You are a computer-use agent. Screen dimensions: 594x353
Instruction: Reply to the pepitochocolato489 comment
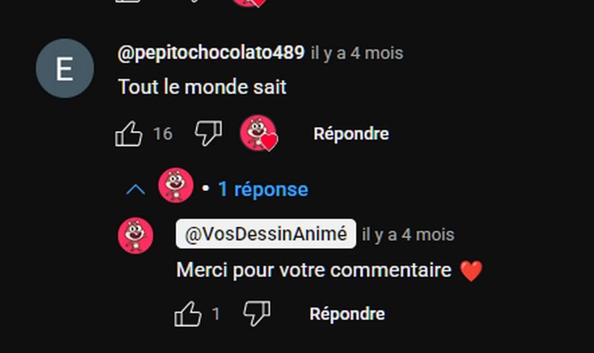click(351, 134)
